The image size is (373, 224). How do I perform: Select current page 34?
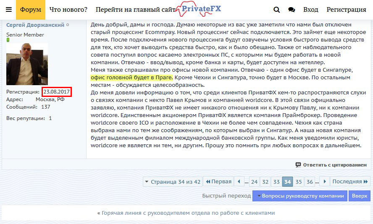pyautogui.click(x=288, y=182)
